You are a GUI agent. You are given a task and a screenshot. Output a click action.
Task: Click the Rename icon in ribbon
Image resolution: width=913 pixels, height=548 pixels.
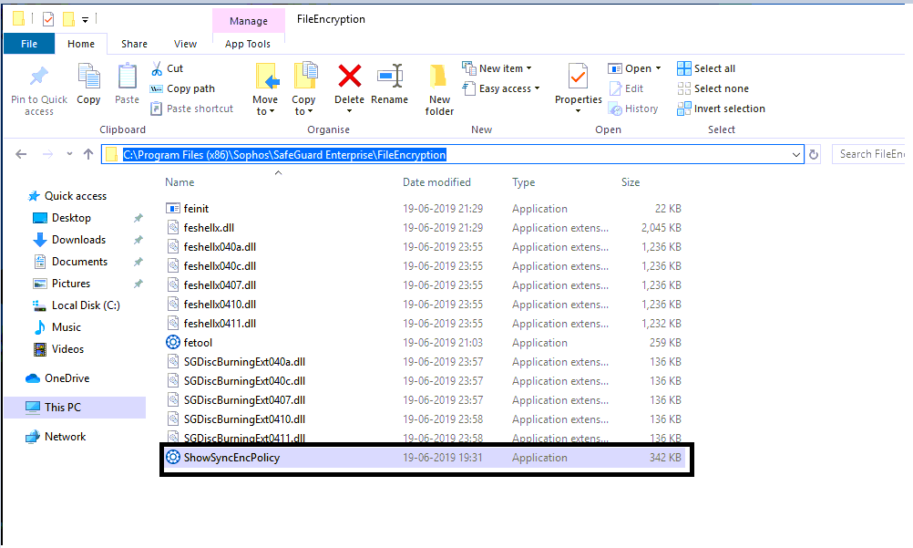coord(390,77)
